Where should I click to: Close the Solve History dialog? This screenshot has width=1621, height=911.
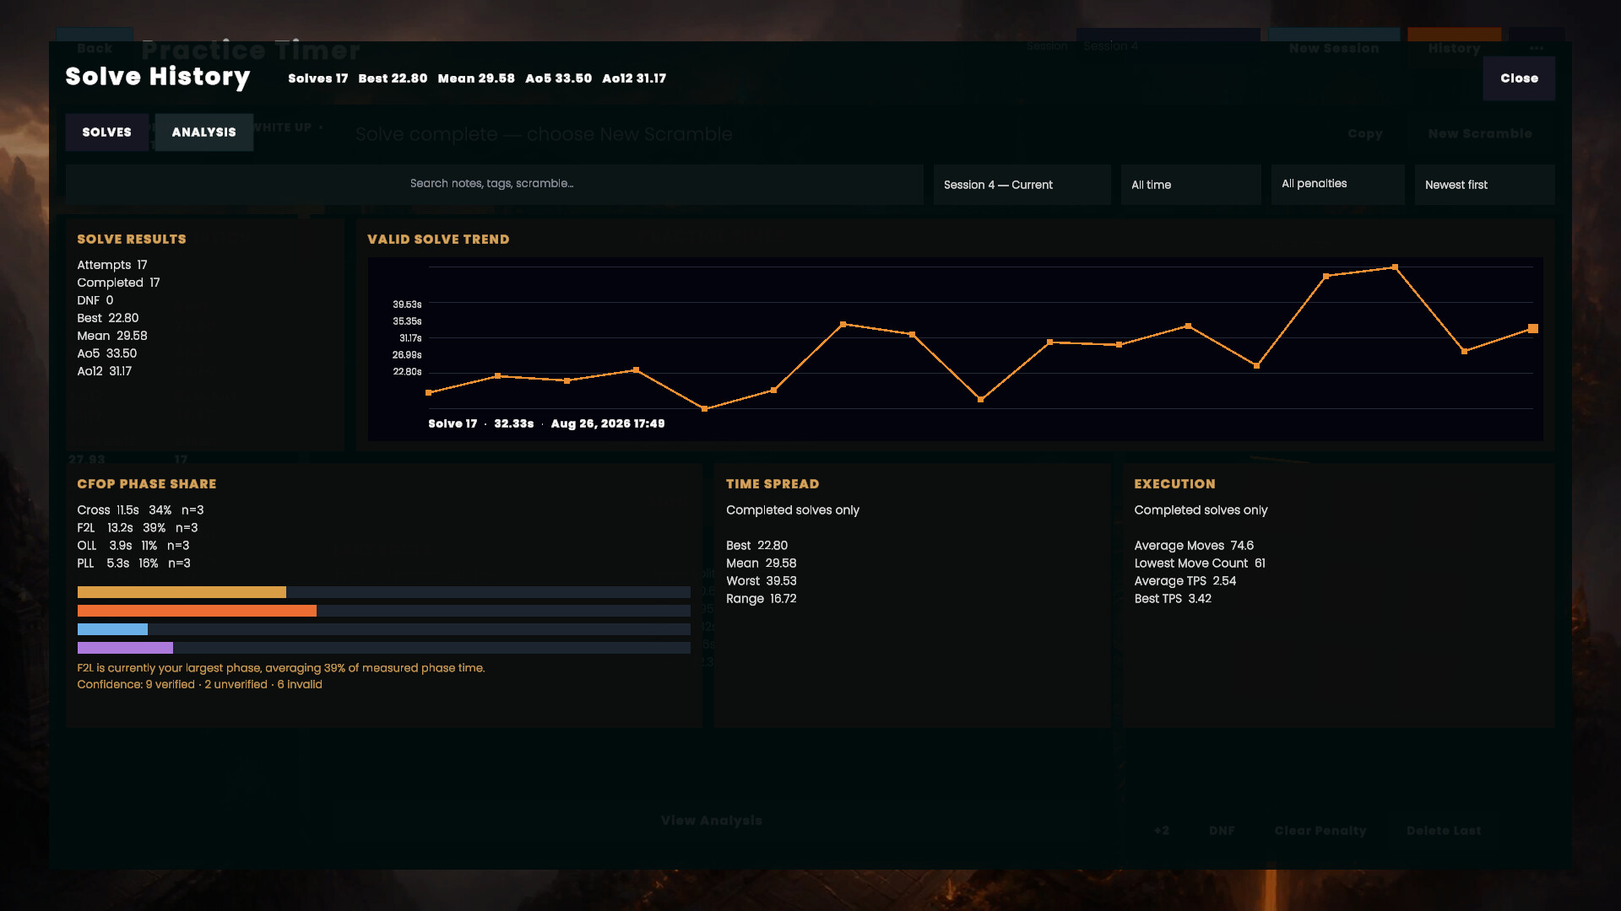coord(1519,78)
